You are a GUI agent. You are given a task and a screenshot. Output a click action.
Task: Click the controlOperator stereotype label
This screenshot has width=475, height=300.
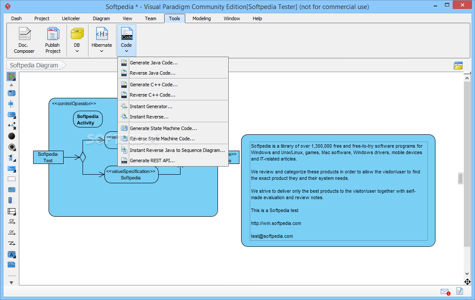click(x=74, y=103)
